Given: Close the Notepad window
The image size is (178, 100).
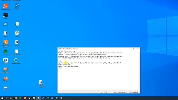Looking at the screenshot, I should pyautogui.click(x=138, y=49).
